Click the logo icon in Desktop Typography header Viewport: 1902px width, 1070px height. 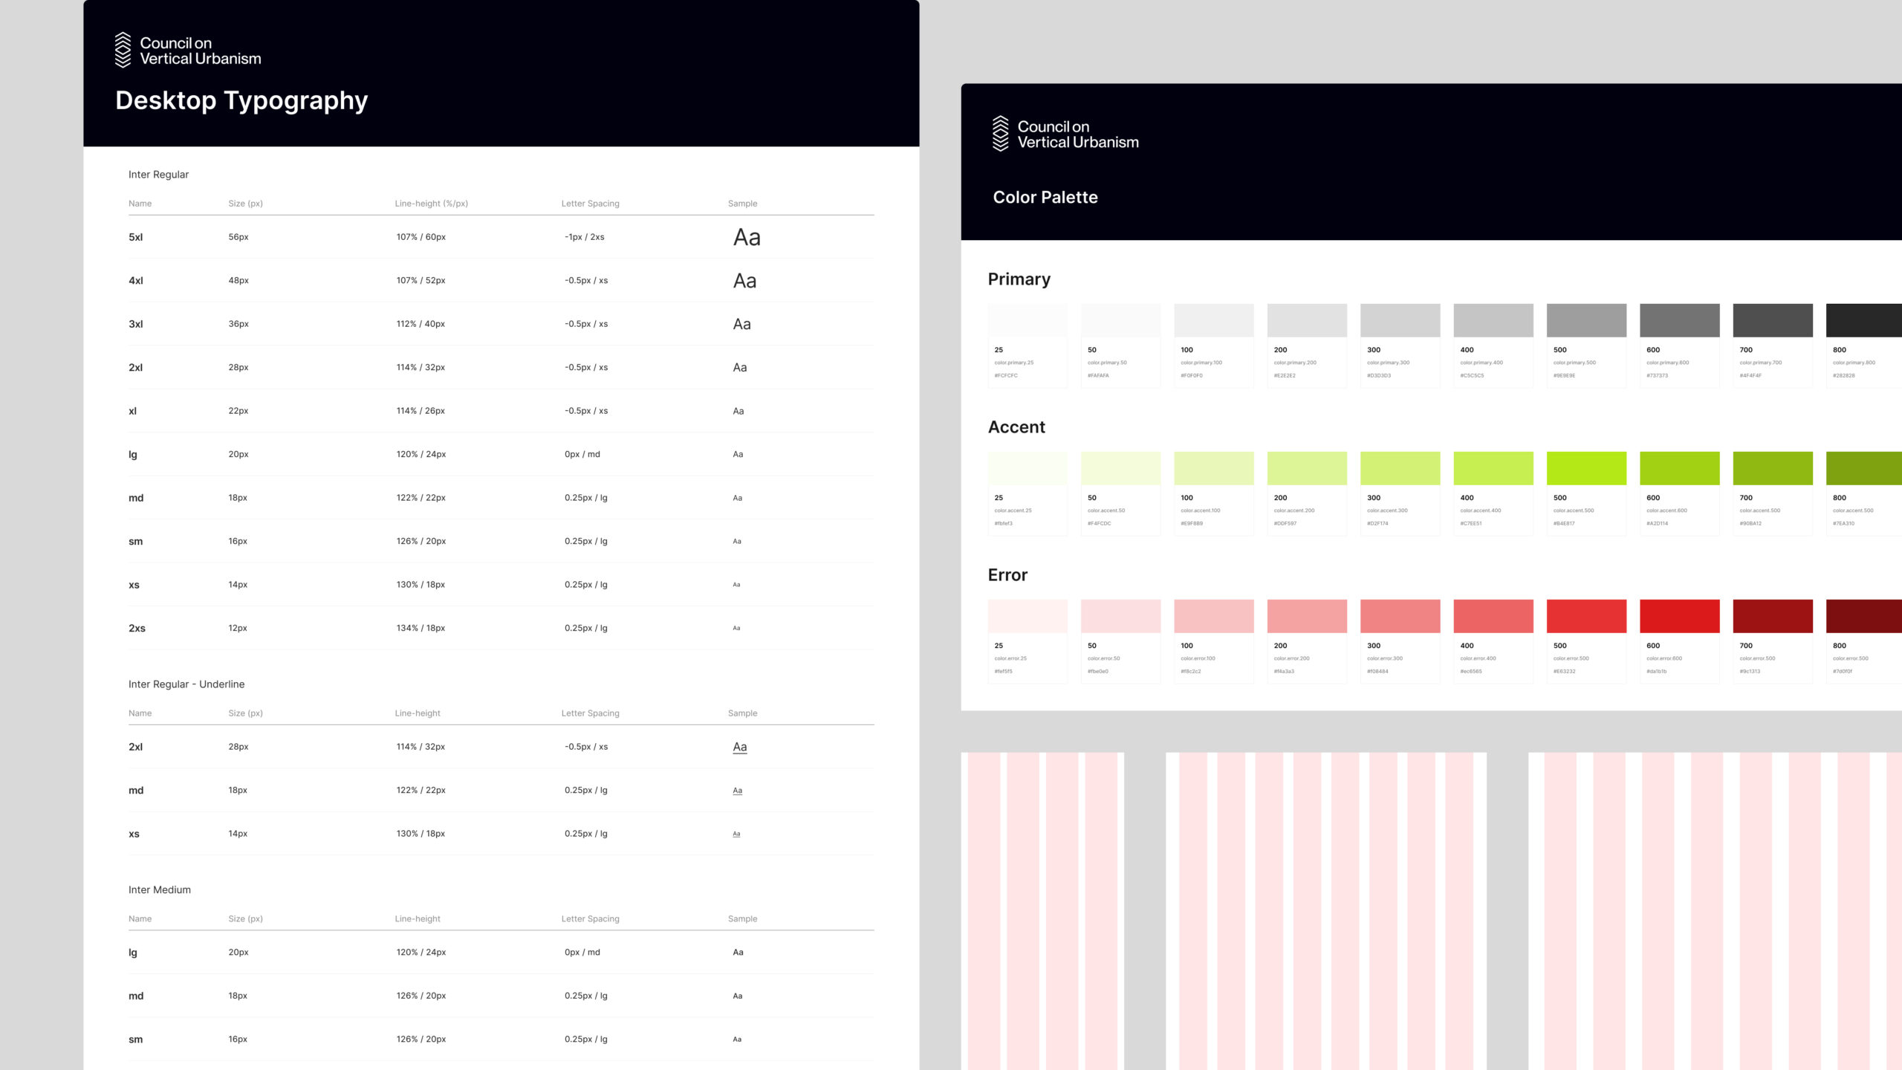123,50
